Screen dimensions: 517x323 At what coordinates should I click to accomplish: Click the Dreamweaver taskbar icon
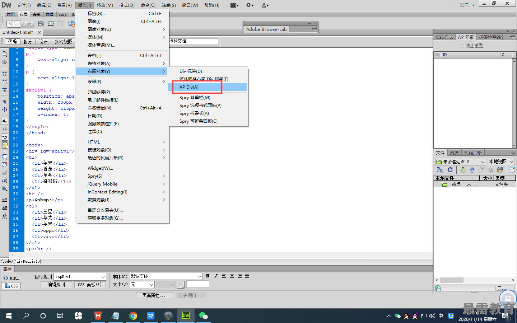186,316
